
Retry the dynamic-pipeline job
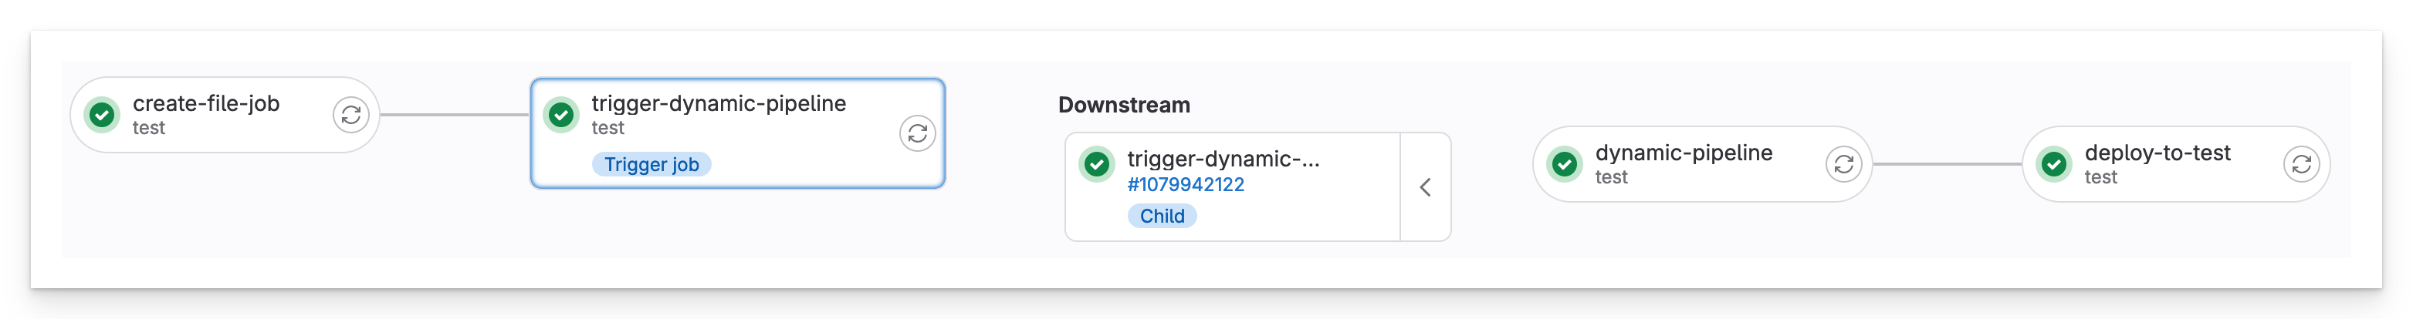[1843, 165]
